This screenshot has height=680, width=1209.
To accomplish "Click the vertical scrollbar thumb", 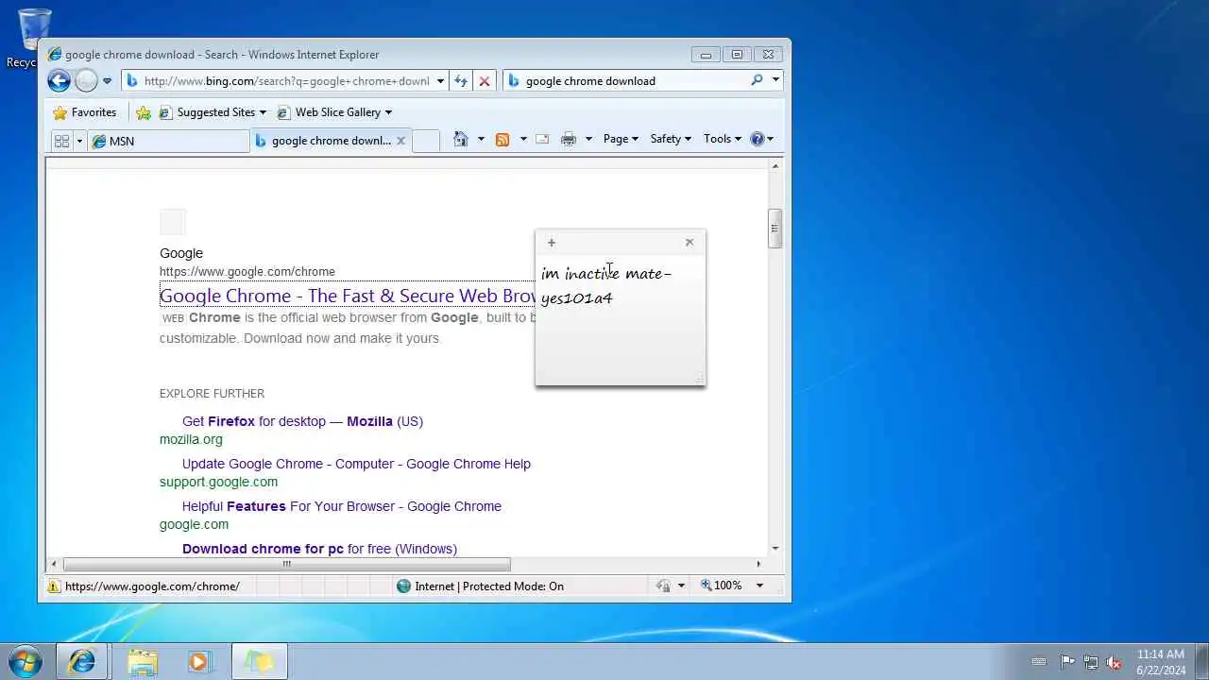I will click(x=775, y=229).
